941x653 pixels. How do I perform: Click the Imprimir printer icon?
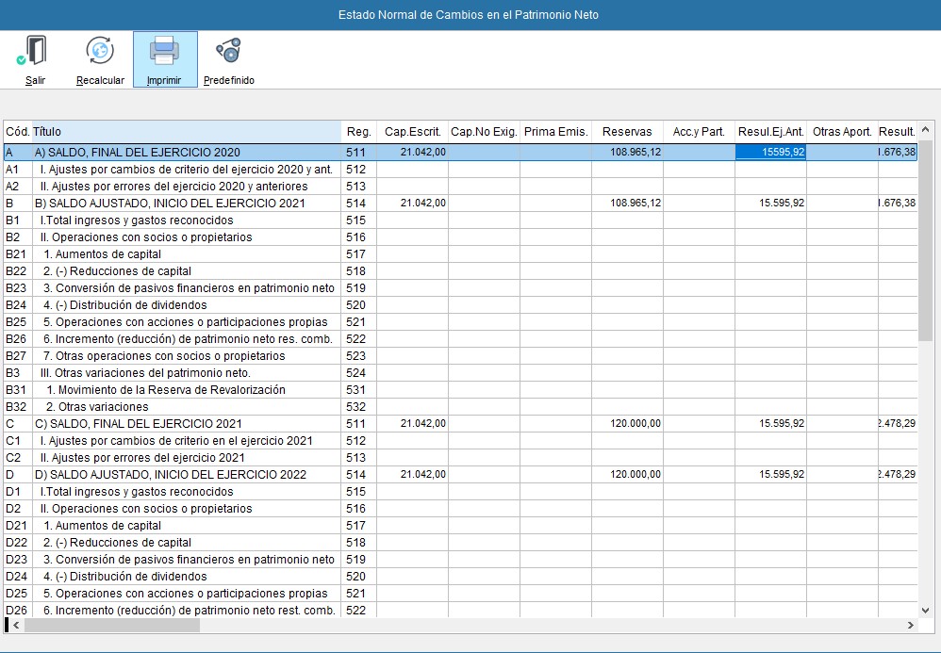pyautogui.click(x=164, y=51)
